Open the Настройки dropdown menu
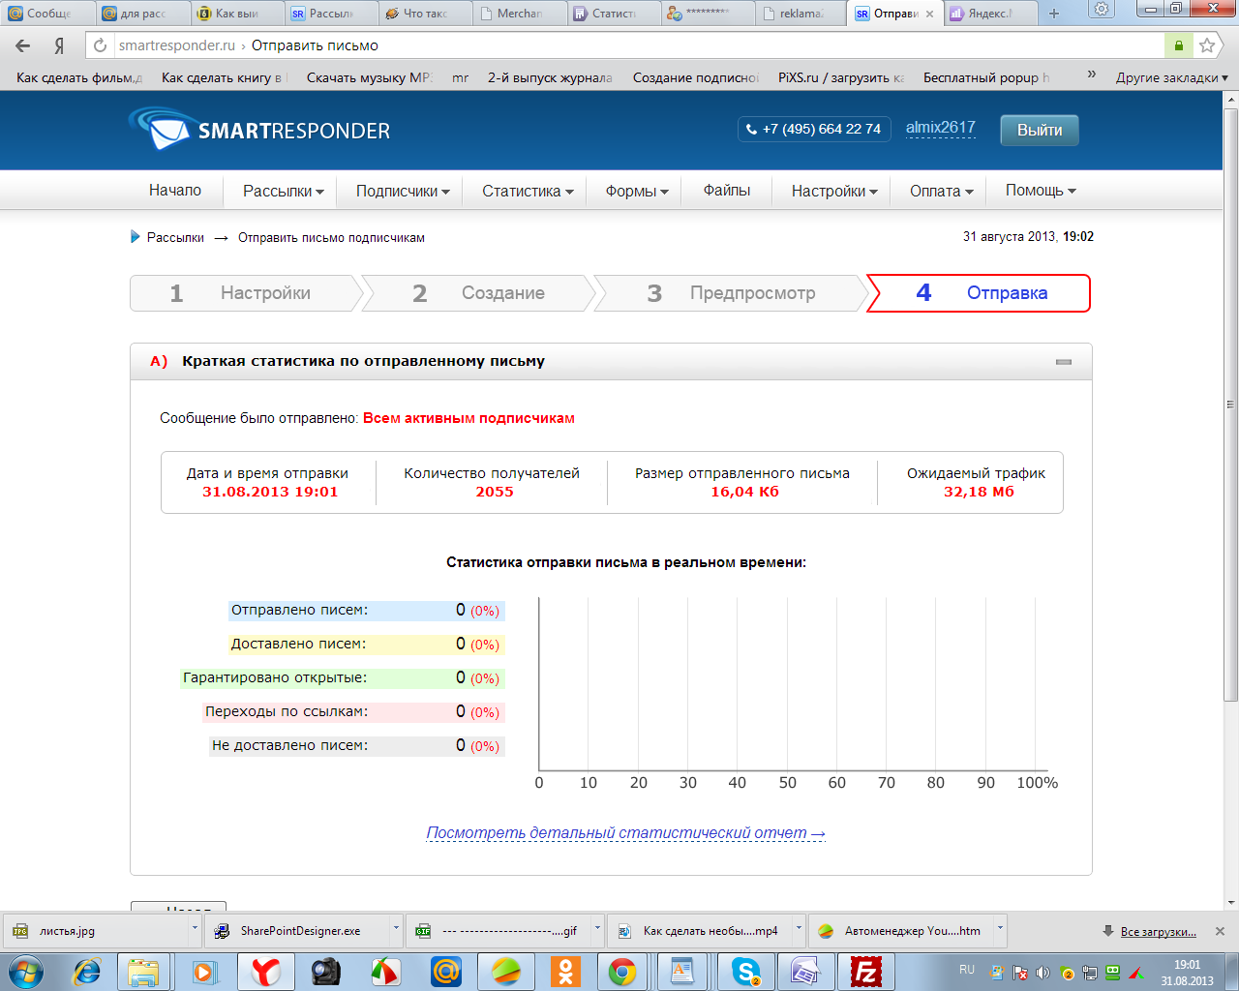 pyautogui.click(x=834, y=191)
